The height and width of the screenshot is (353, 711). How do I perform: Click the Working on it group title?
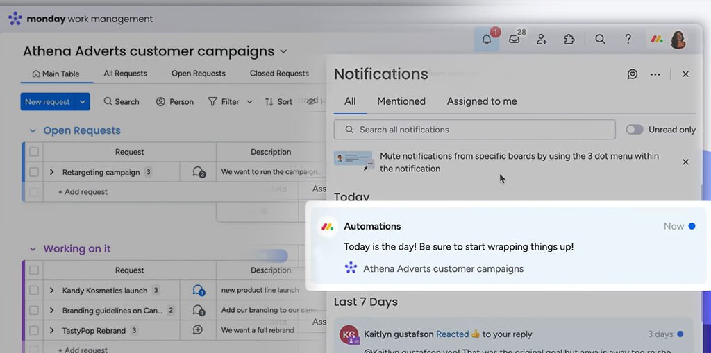click(76, 249)
